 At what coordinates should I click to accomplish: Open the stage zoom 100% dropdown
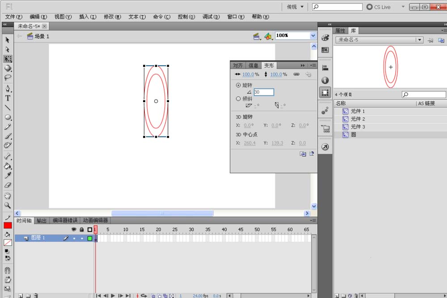(312, 36)
